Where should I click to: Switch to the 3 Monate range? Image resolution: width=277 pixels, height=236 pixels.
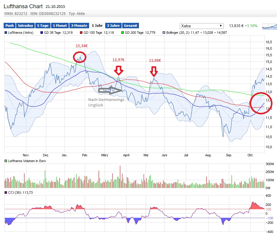pyautogui.click(x=79, y=26)
